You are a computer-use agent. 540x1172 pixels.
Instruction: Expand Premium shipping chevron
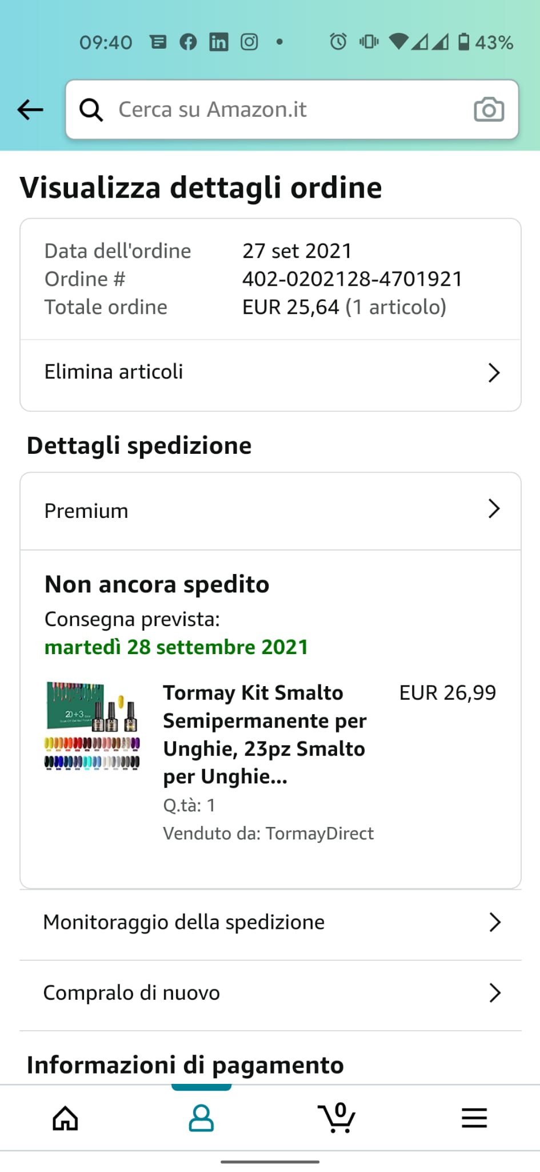click(494, 508)
